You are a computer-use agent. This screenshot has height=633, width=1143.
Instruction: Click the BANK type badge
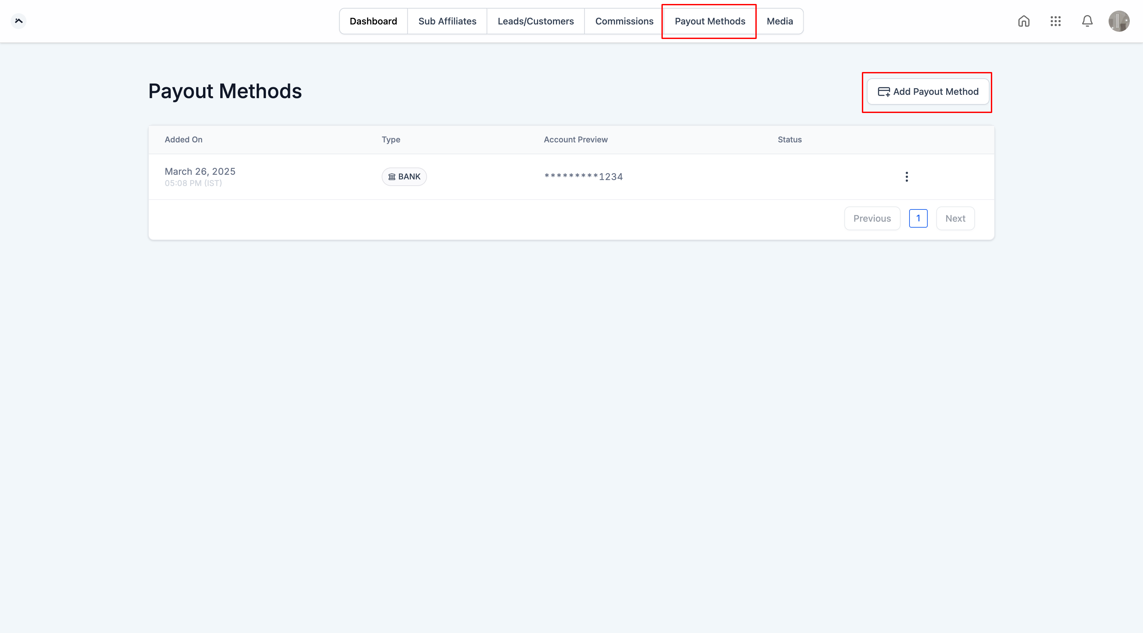click(x=404, y=177)
